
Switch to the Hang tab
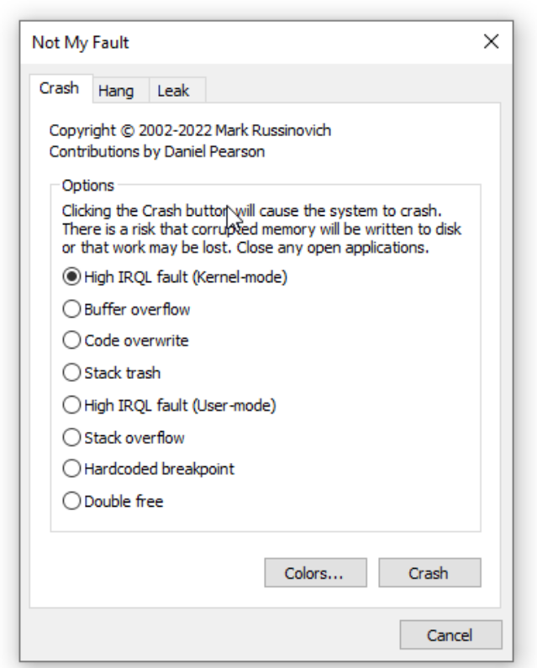[x=116, y=91]
